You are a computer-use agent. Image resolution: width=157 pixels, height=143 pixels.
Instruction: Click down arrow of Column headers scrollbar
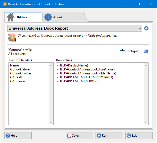point(51,122)
